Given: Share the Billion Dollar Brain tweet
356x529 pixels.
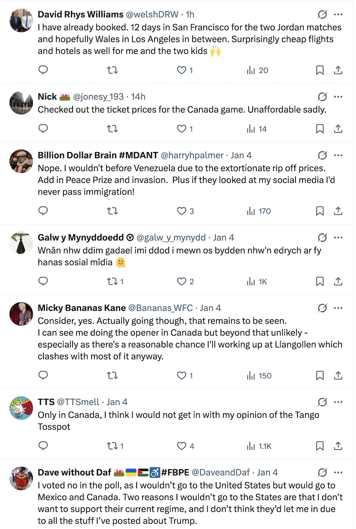Looking at the screenshot, I should click(338, 211).
